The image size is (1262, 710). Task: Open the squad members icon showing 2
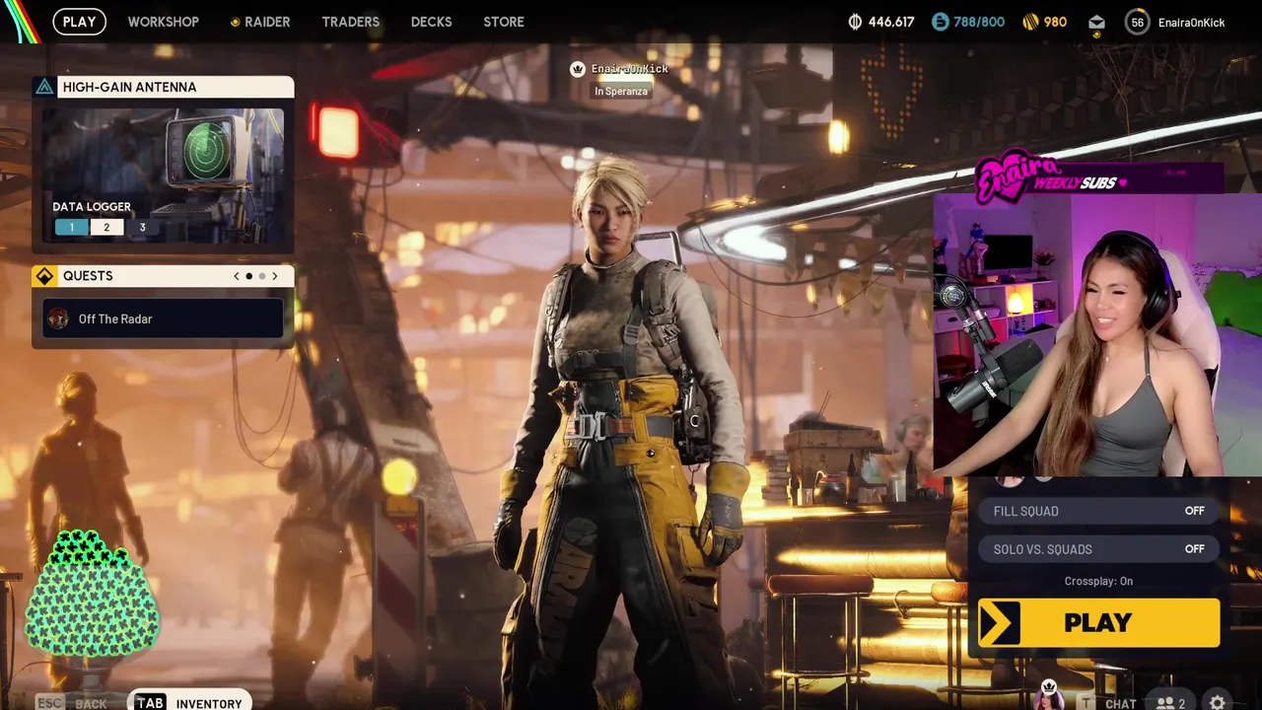tap(1170, 703)
